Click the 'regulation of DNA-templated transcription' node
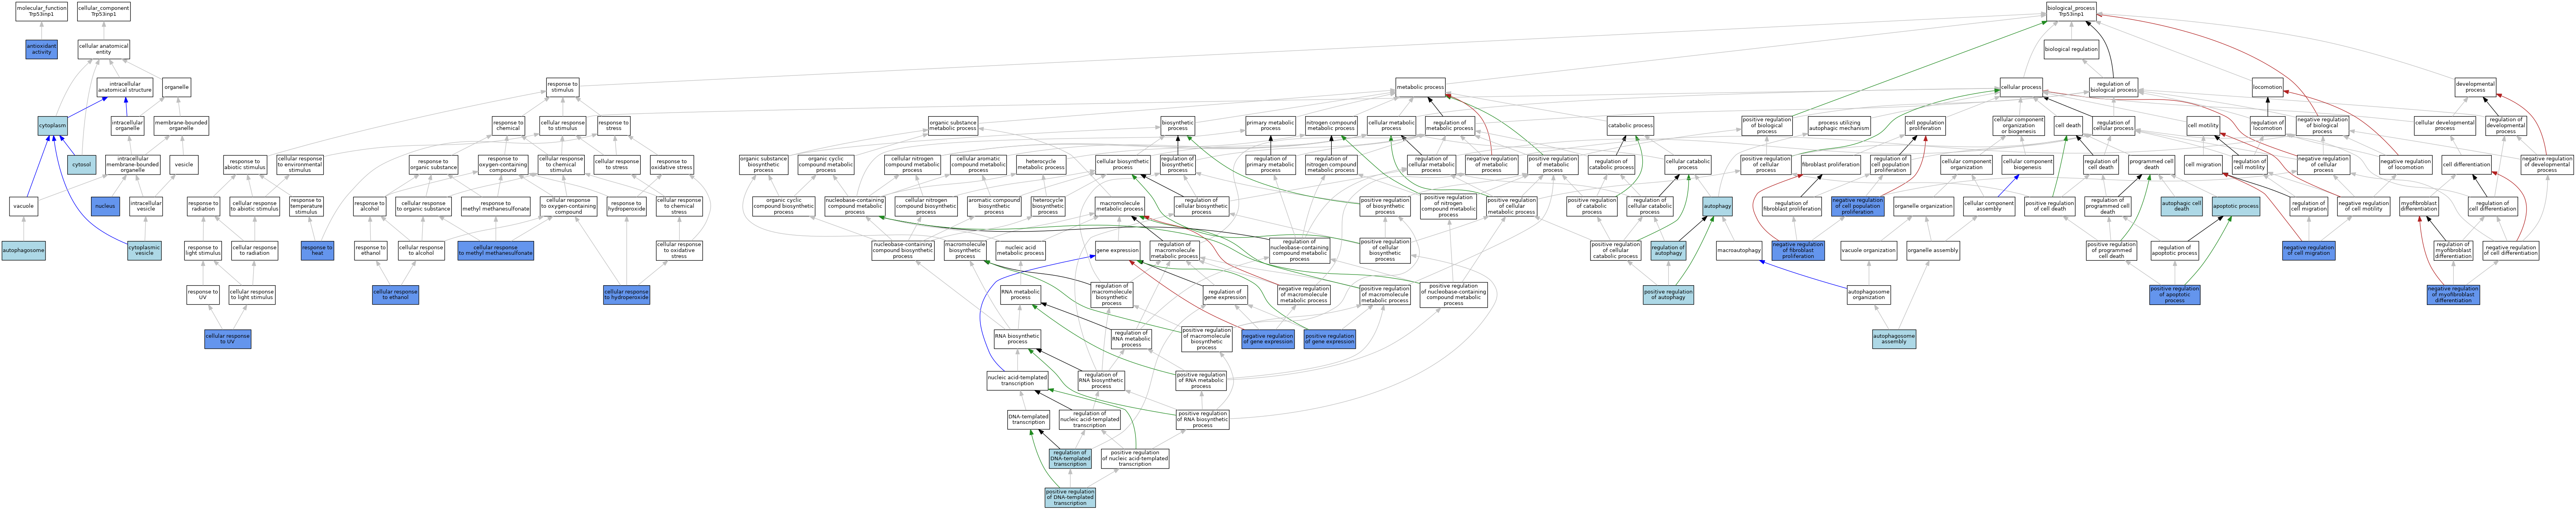The height and width of the screenshot is (510, 2576). pyautogui.click(x=1070, y=458)
